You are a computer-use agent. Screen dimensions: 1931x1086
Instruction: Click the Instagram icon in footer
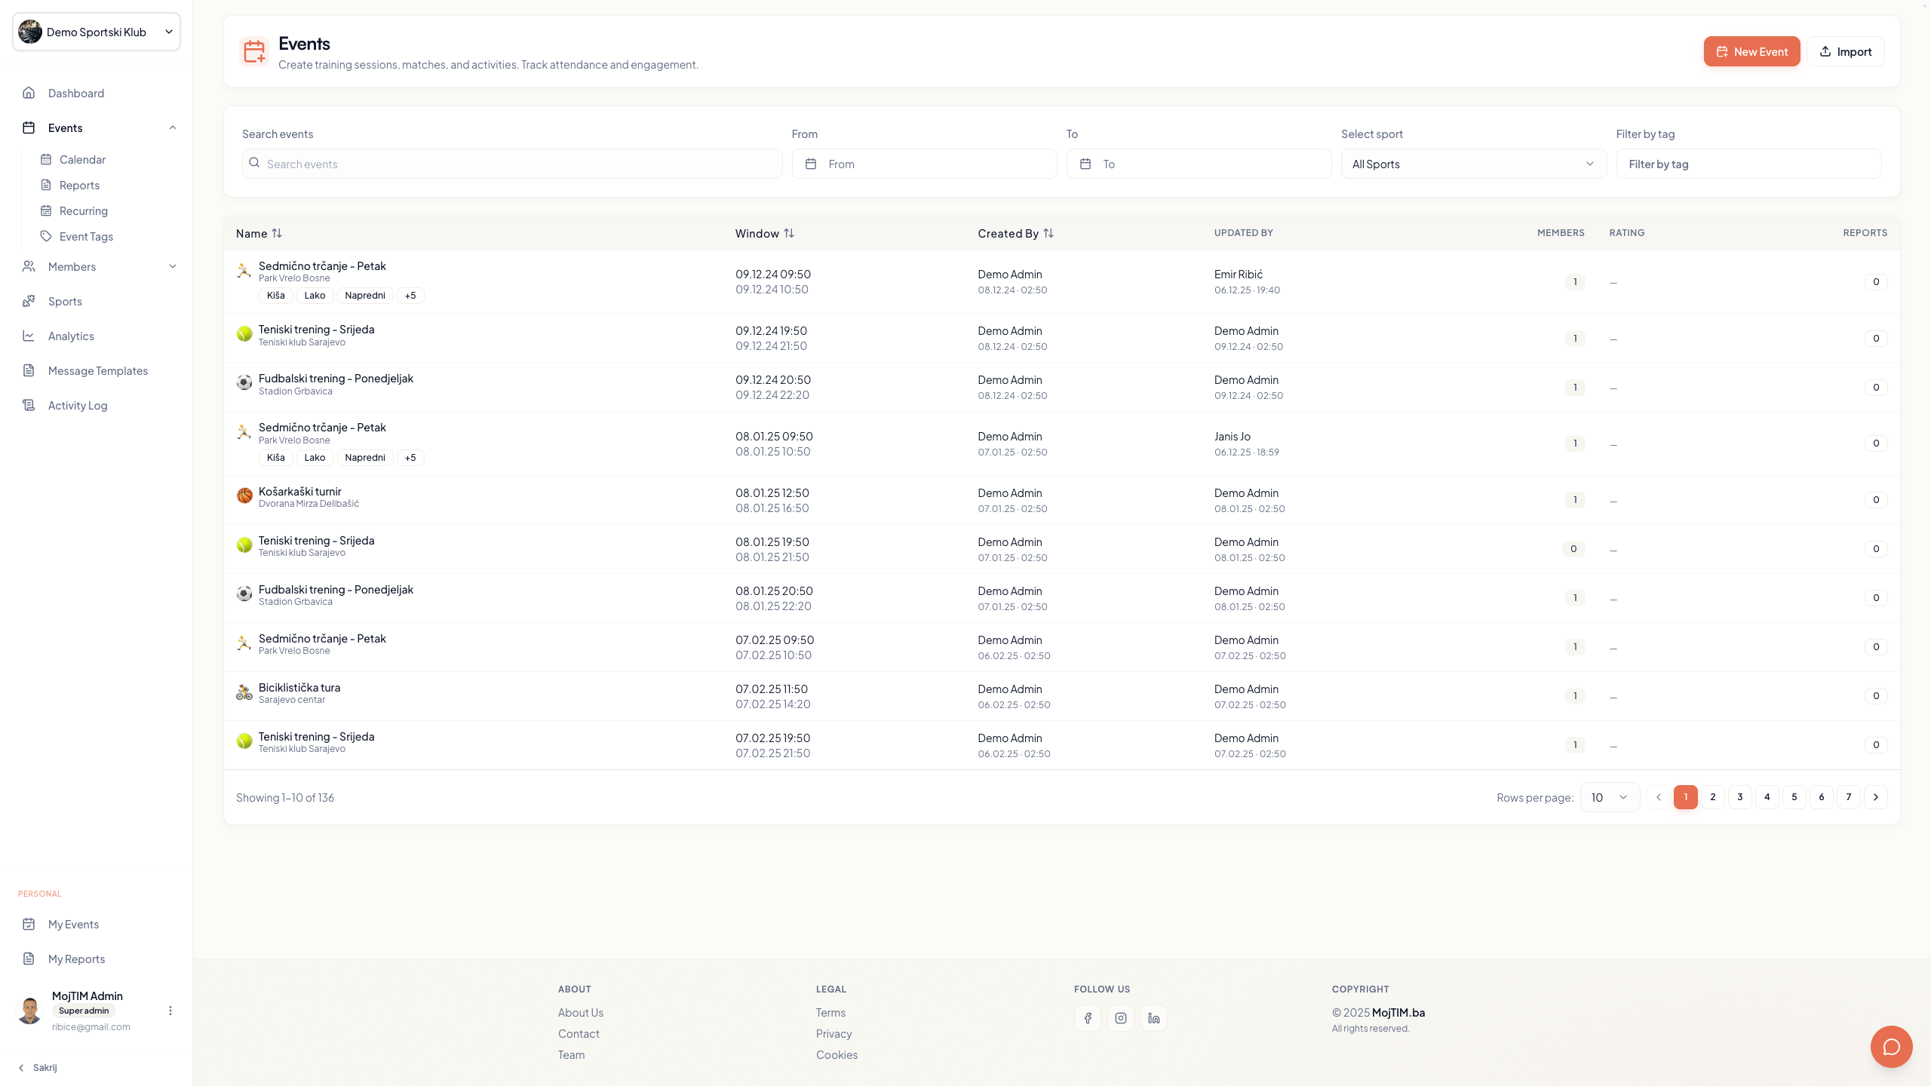coord(1121,1018)
